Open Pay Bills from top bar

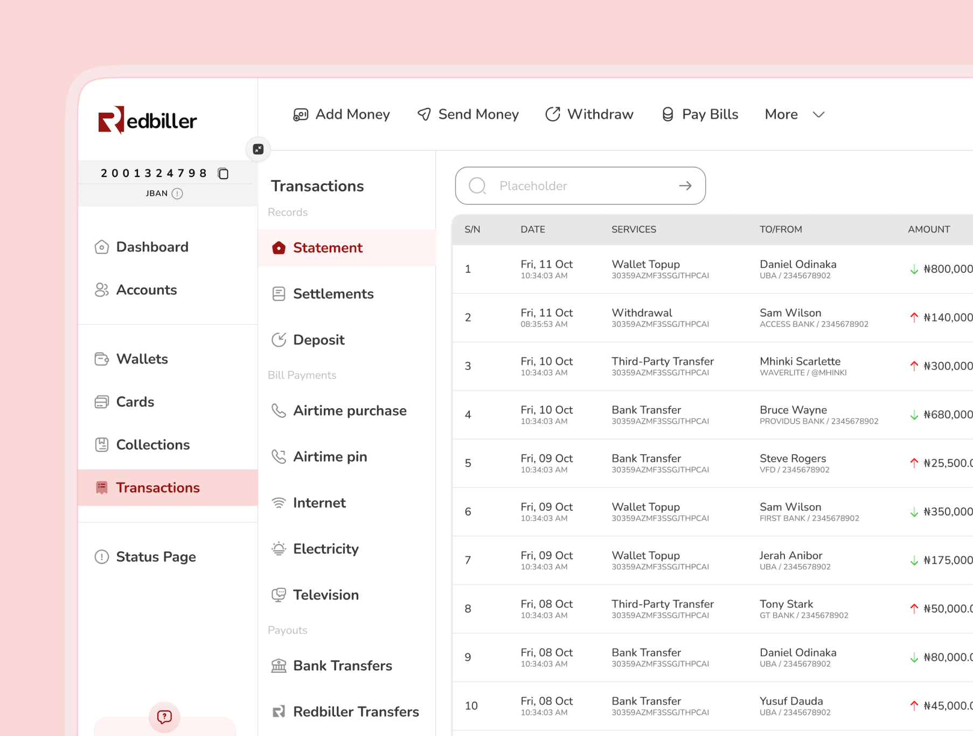[700, 114]
